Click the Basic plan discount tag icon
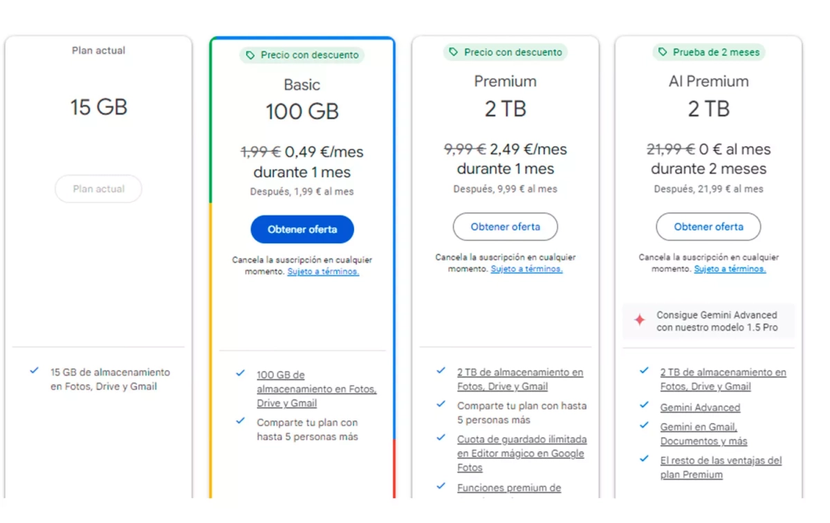 (x=250, y=55)
